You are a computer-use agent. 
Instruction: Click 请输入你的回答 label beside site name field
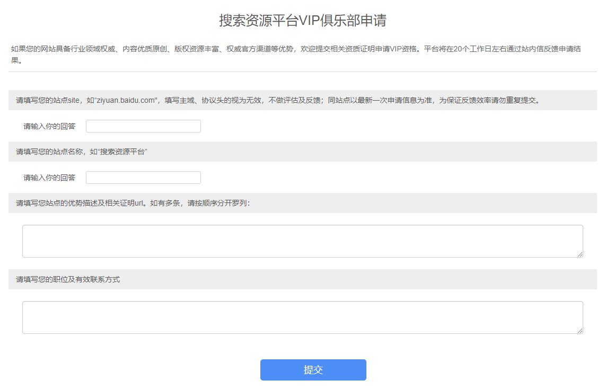pyautogui.click(x=49, y=178)
